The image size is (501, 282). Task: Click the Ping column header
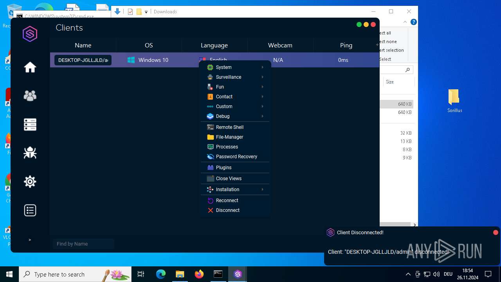pos(346,45)
